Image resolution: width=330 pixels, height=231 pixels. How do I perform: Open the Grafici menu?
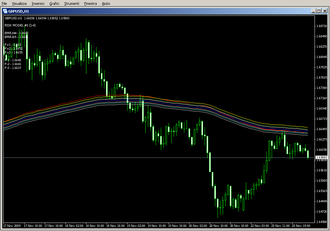click(x=54, y=4)
